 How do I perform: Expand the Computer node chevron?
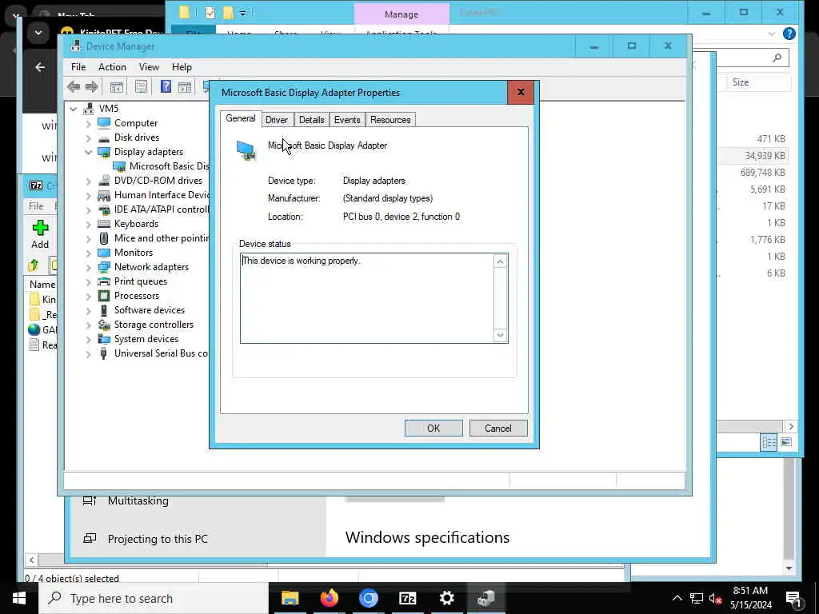click(88, 123)
